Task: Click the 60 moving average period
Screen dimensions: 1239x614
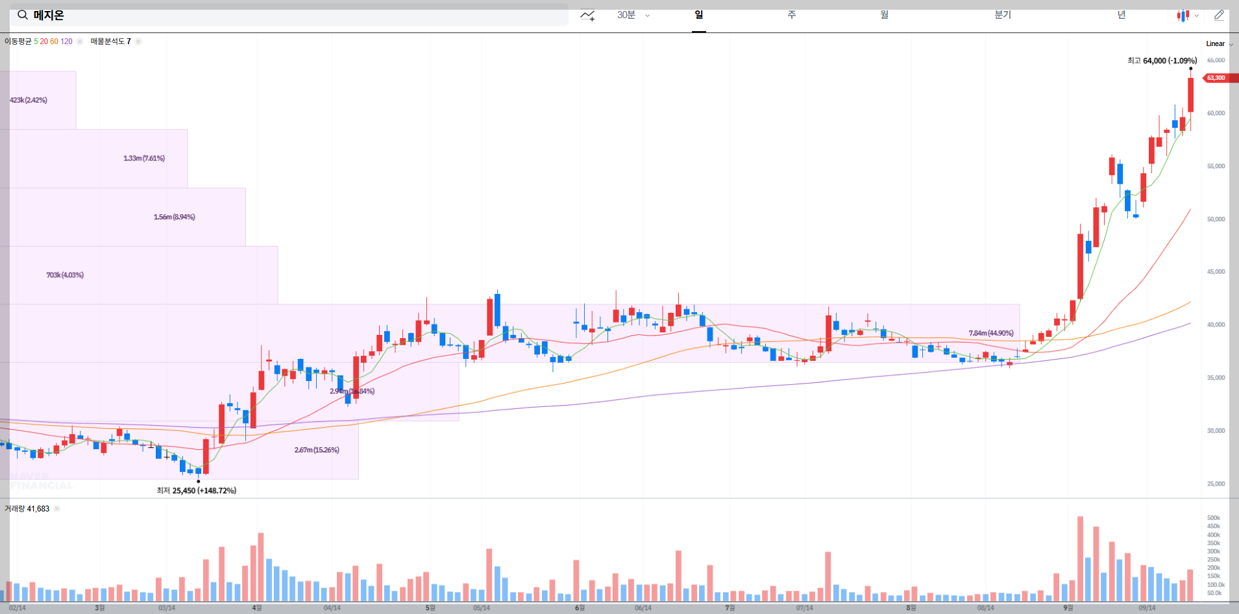Action: coord(54,42)
